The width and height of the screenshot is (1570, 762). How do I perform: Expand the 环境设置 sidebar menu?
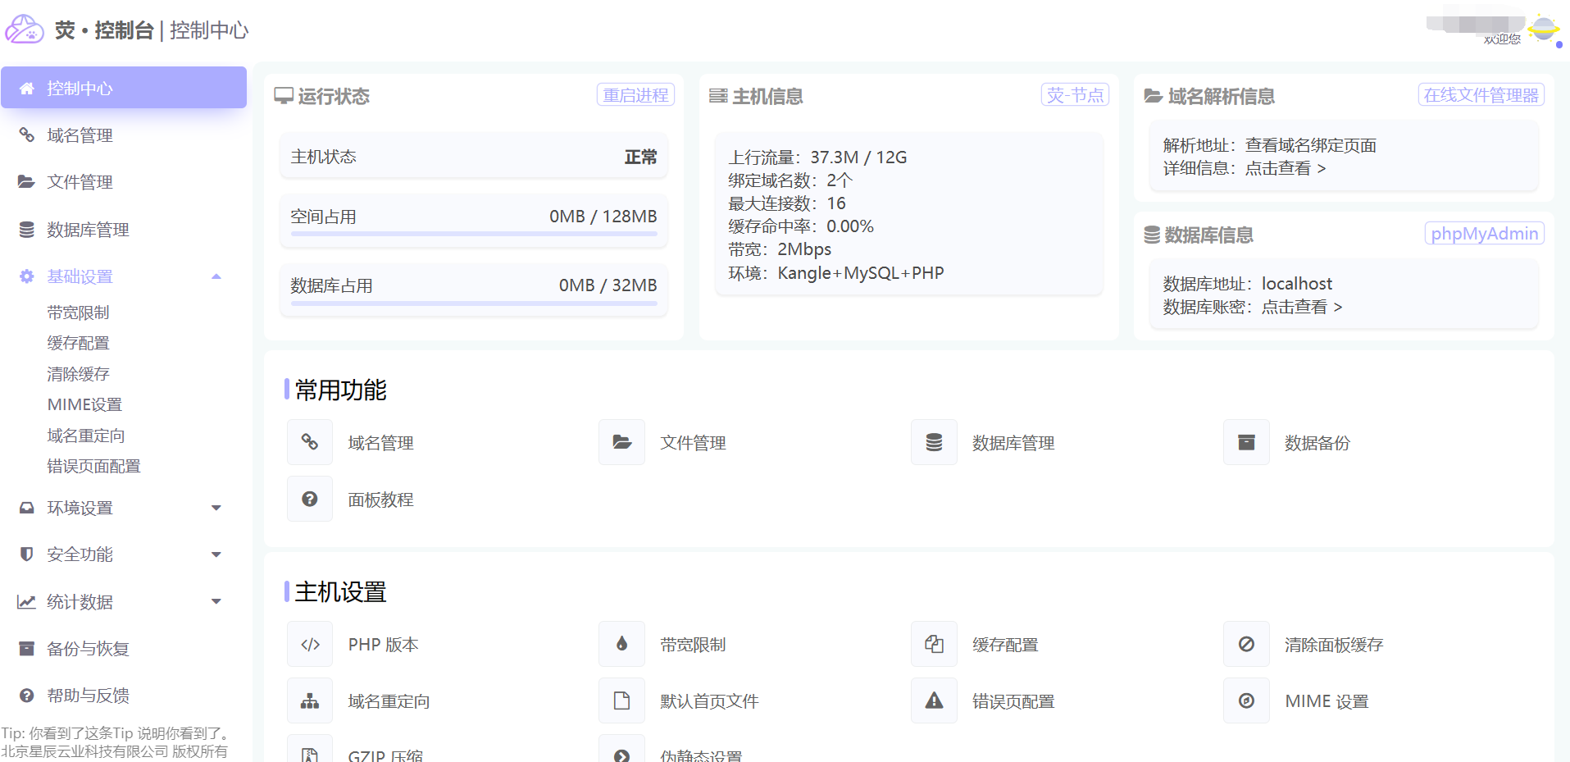point(216,508)
